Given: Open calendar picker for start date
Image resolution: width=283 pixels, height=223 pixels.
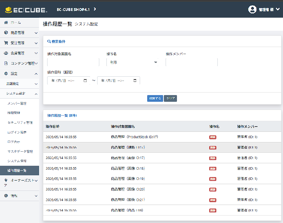Looking at the screenshot, I should coord(85,81).
